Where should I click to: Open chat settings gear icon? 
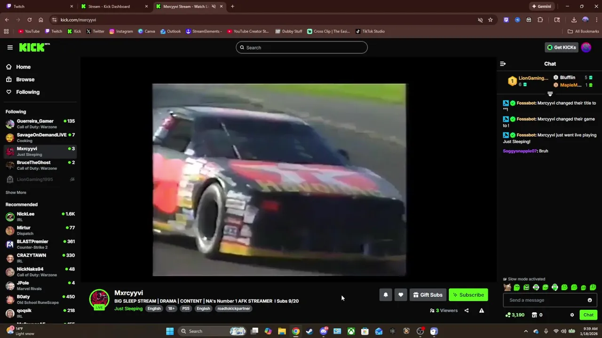click(572, 315)
